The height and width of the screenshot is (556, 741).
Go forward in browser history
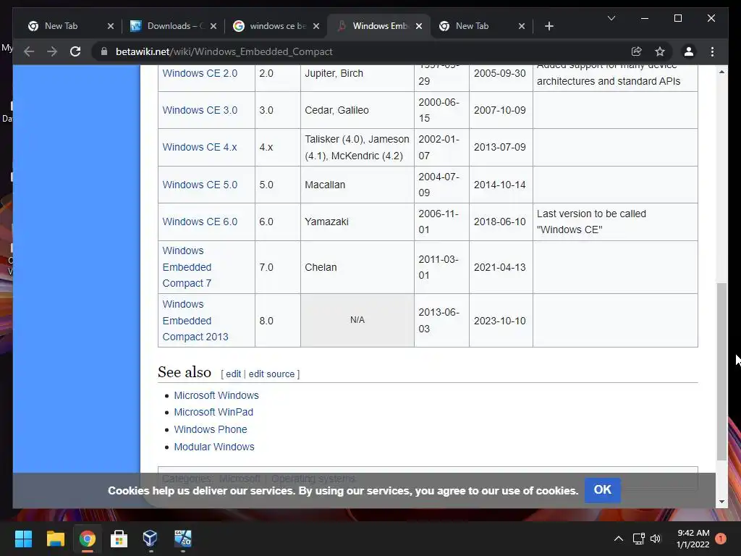(52, 51)
